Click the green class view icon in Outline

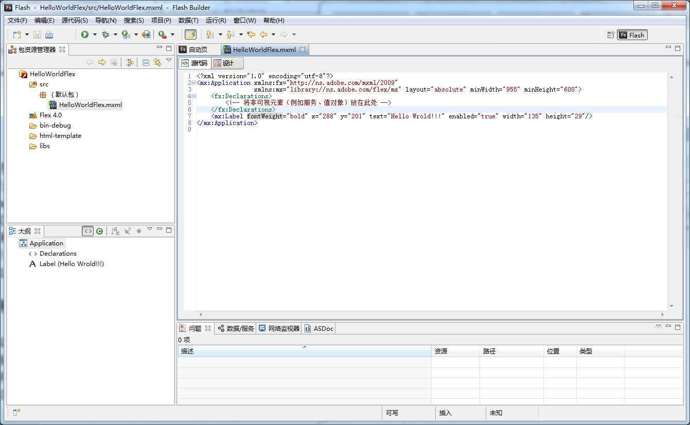[99, 232]
